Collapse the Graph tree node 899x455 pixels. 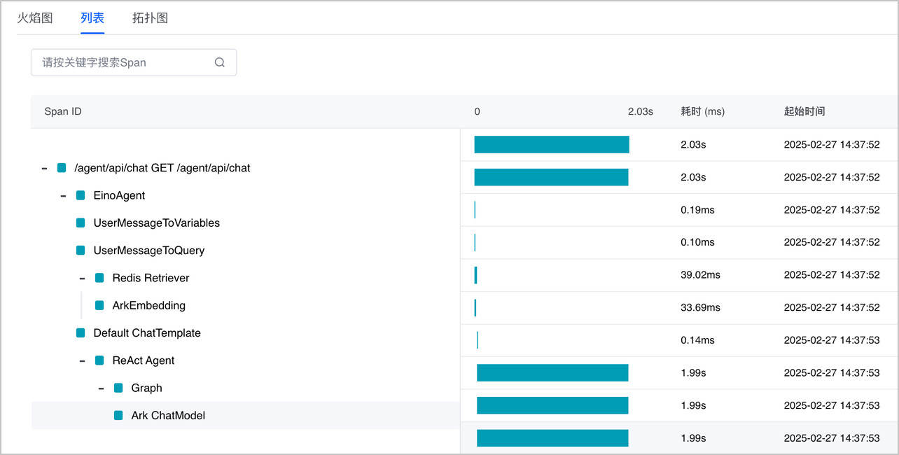point(101,388)
